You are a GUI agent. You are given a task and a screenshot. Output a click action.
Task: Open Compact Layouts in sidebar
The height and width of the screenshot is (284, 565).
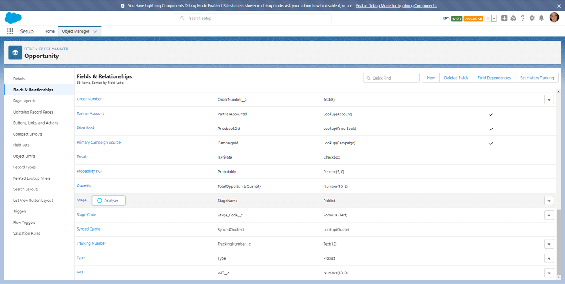tap(28, 134)
